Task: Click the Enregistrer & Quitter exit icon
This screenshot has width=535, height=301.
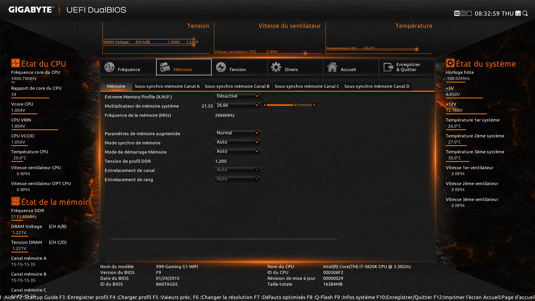Action: [388, 67]
